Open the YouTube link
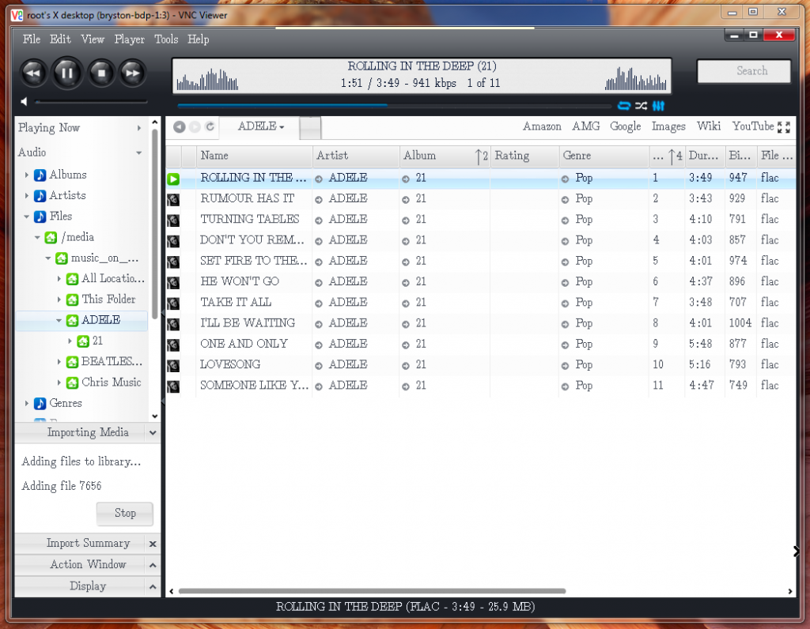Viewport: 810px width, 629px height. coord(753,126)
